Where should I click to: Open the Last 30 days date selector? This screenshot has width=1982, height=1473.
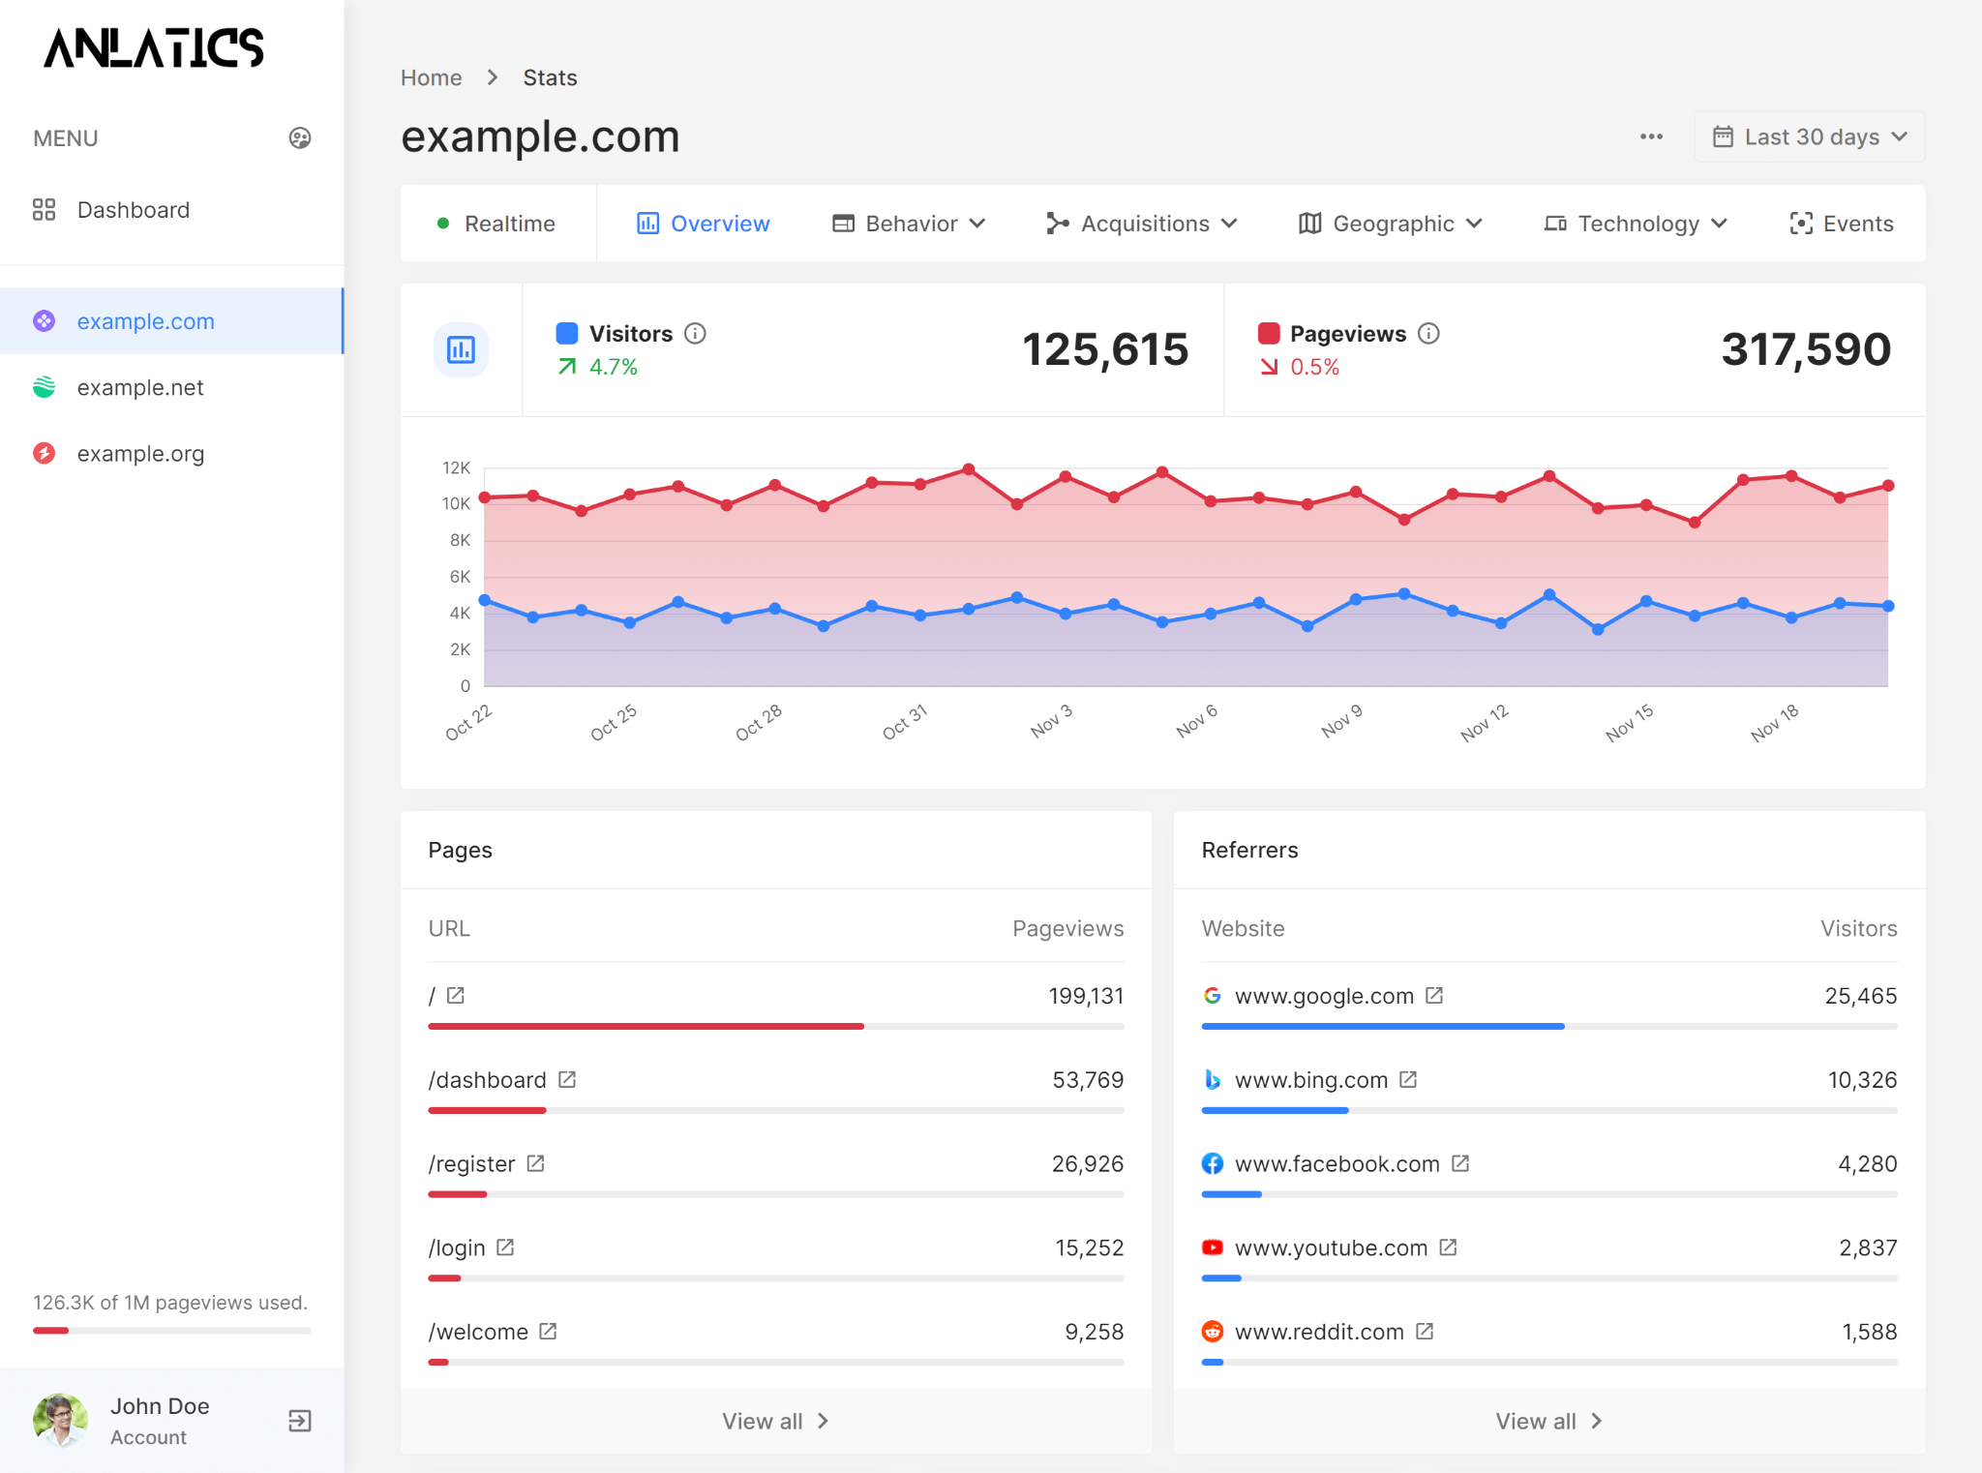point(1808,136)
